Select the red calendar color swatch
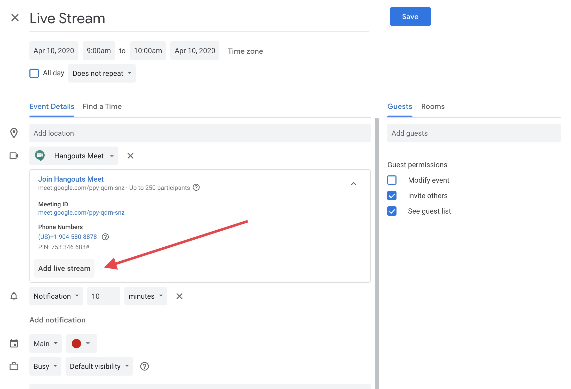 (76, 343)
